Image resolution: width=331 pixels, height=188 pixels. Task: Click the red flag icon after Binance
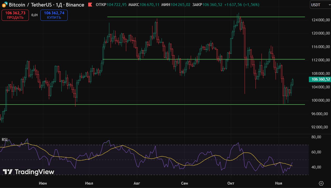click(90, 5)
